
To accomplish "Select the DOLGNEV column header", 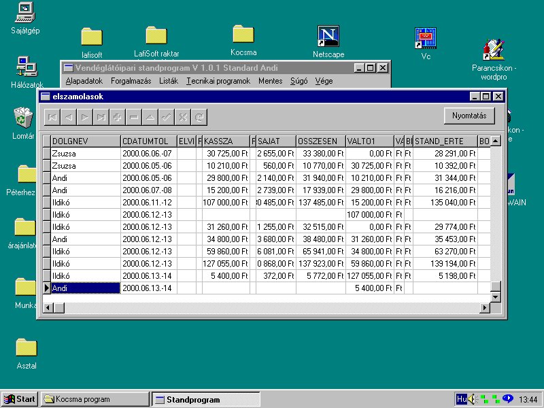I will 86,141.
